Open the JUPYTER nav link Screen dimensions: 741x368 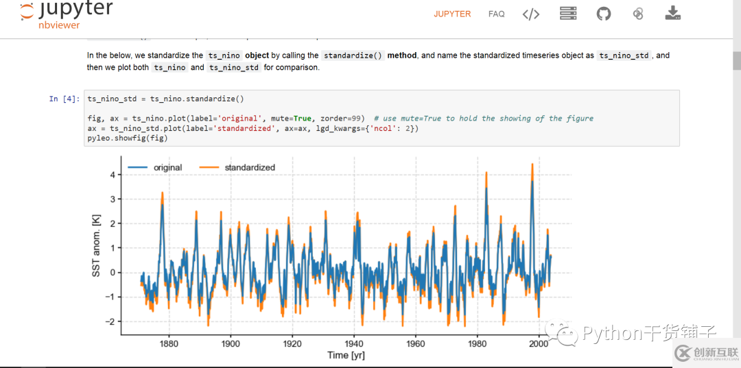pos(452,14)
